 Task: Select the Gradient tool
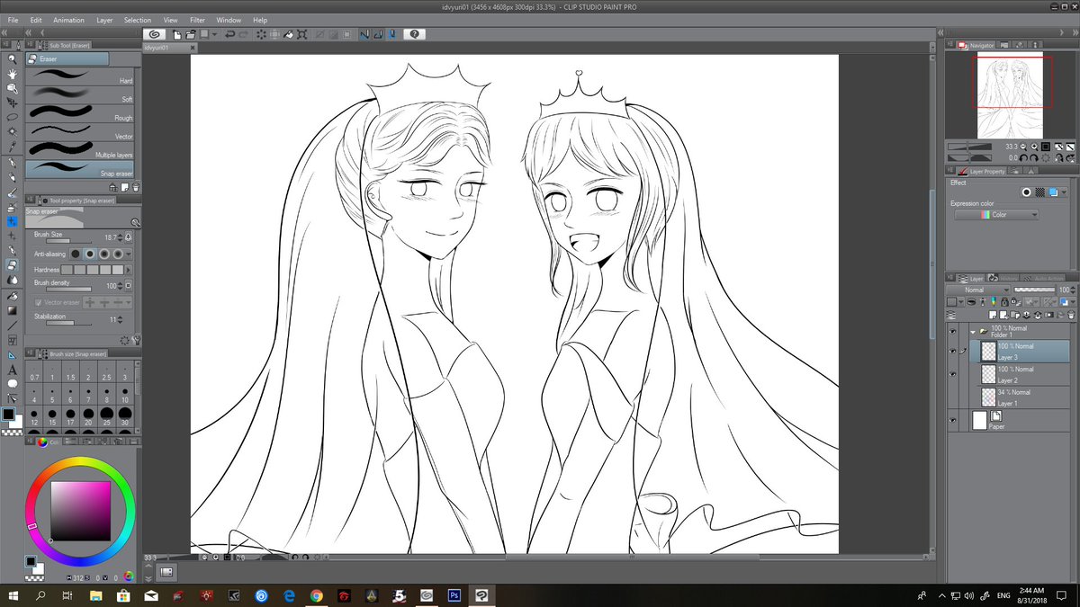click(x=13, y=310)
